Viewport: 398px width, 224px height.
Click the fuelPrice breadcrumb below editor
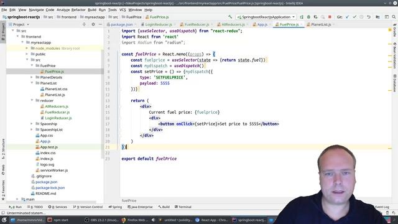tap(129, 200)
